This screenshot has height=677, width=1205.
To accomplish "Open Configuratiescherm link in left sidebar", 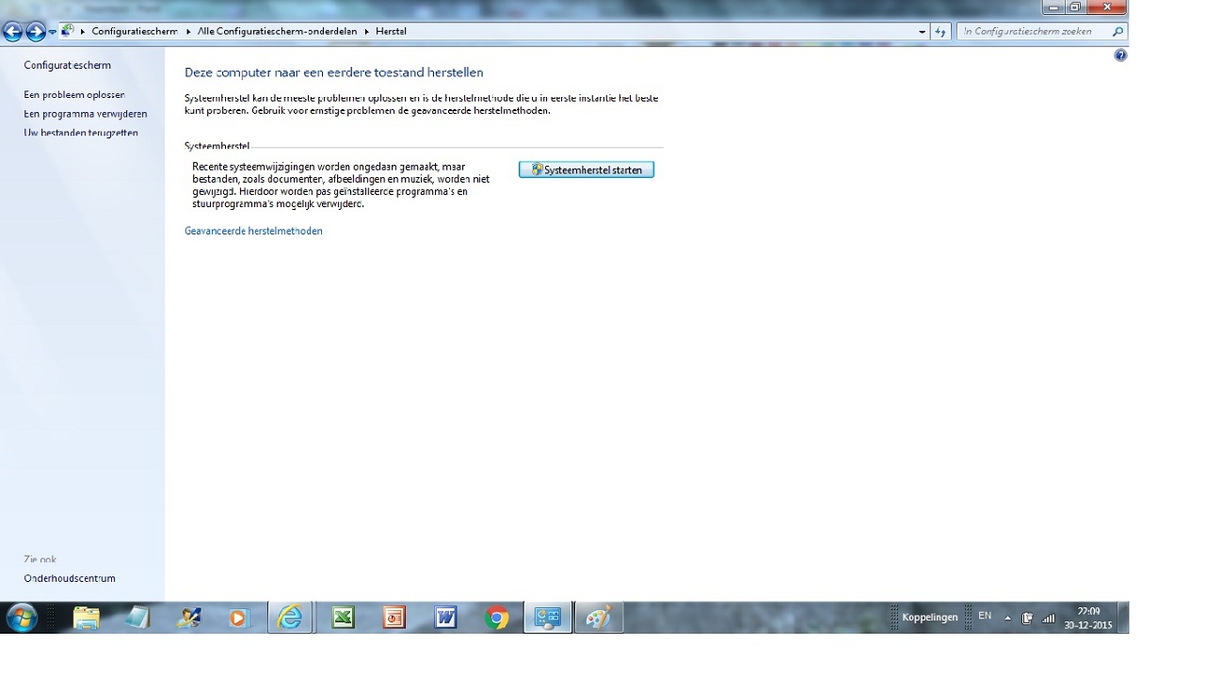I will tap(67, 65).
